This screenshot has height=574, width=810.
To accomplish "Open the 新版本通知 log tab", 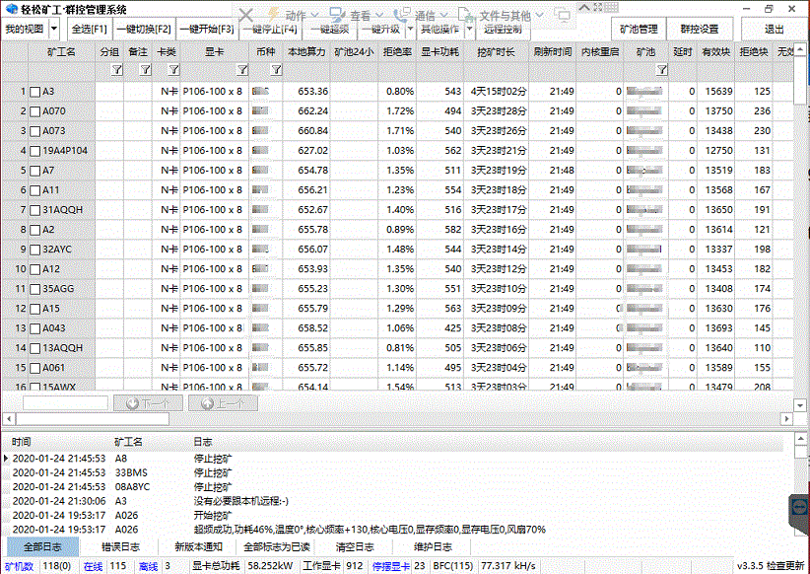I will click(x=198, y=546).
